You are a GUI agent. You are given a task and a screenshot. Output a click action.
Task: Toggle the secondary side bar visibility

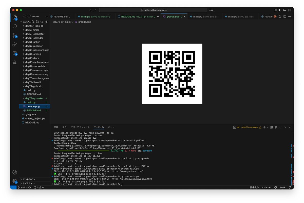(x=289, y=10)
